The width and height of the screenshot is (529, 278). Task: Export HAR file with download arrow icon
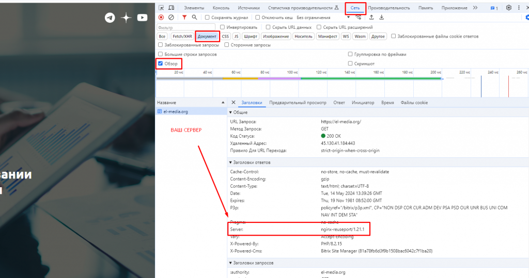pyautogui.click(x=382, y=17)
